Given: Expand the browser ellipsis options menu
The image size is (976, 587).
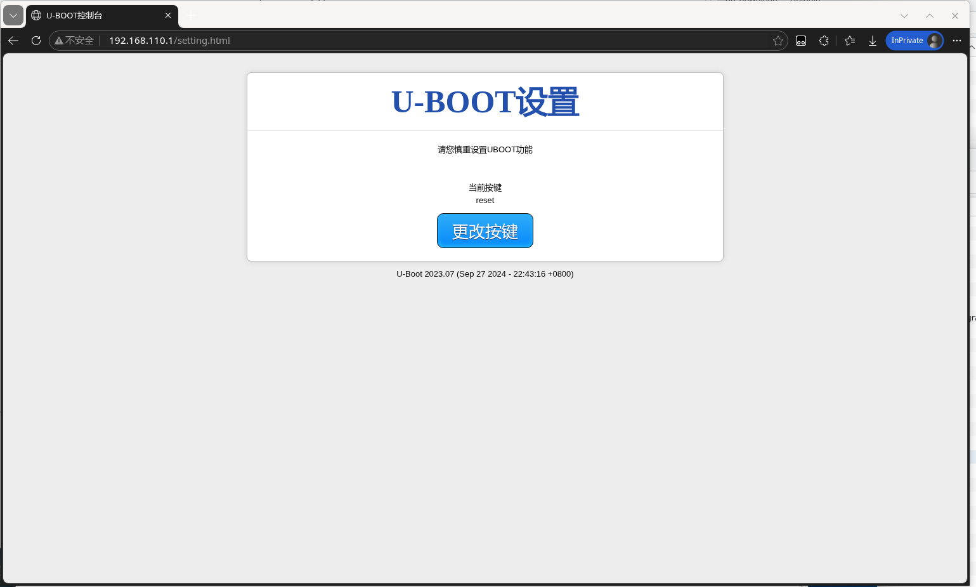Looking at the screenshot, I should click(958, 40).
